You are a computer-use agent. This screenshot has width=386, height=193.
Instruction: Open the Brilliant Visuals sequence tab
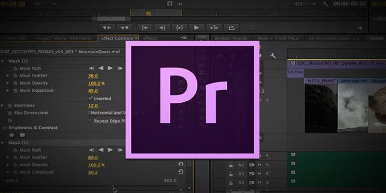tap(231, 38)
